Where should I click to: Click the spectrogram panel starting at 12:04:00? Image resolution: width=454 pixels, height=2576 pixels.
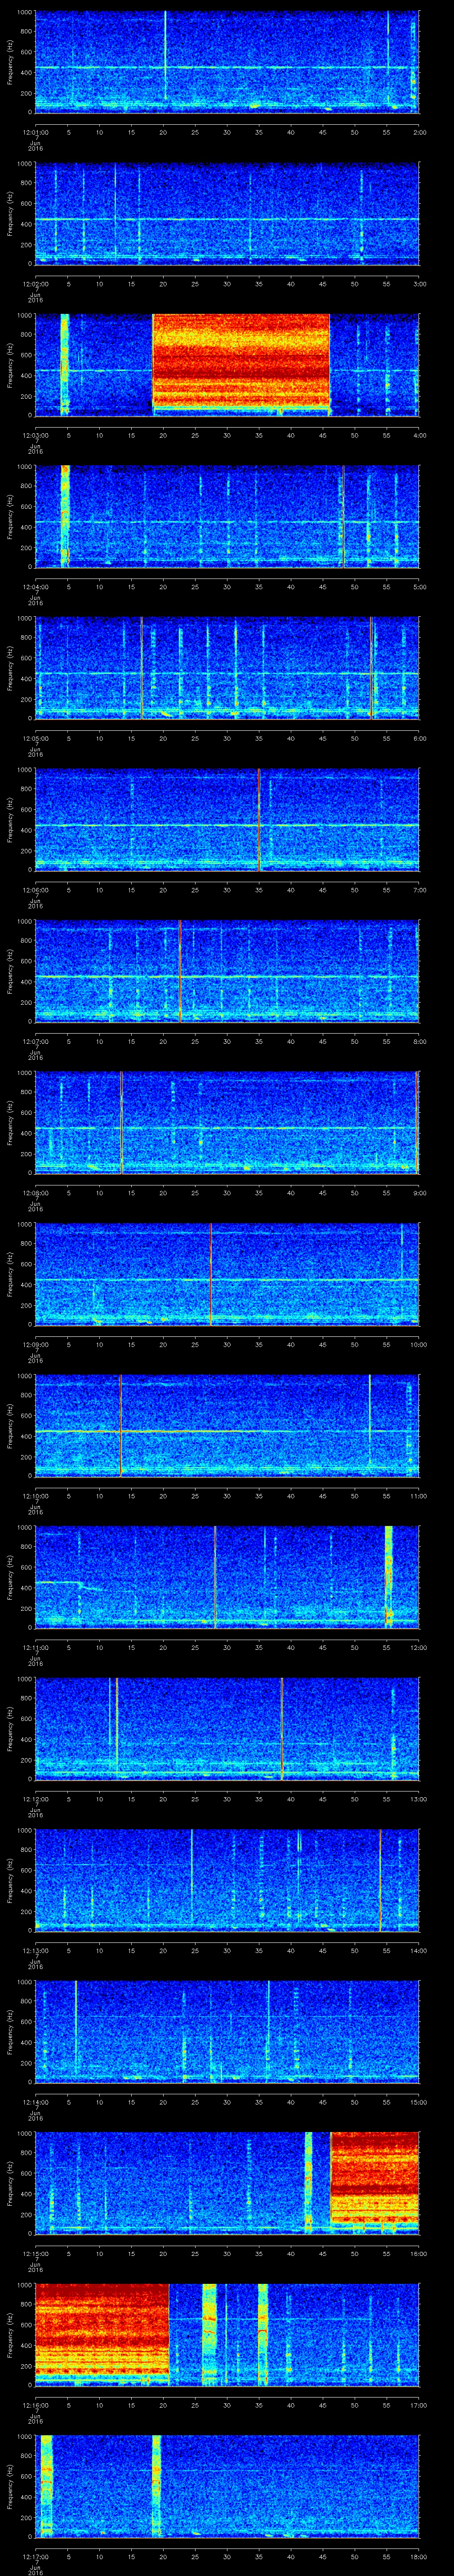pos(227,517)
